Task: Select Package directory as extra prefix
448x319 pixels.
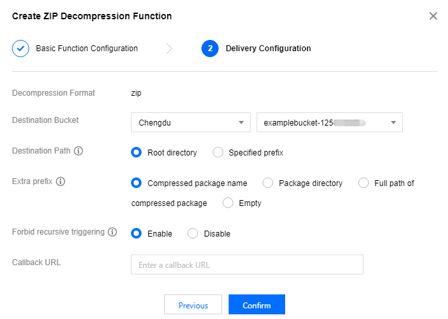Action: [x=269, y=183]
